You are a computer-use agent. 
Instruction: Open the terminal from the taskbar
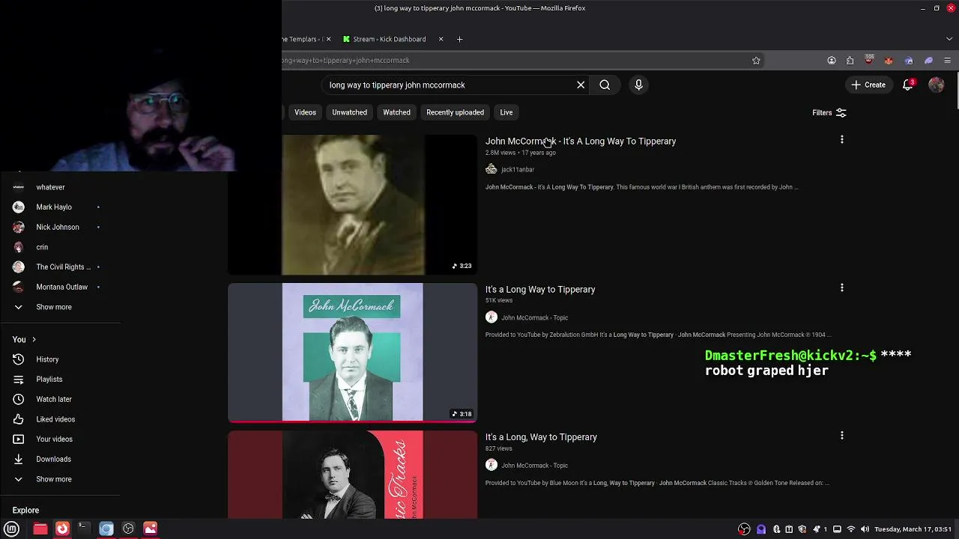84,529
